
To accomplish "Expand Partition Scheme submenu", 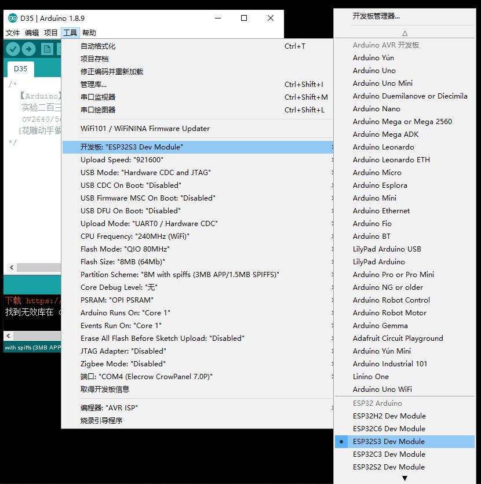I will (198, 274).
